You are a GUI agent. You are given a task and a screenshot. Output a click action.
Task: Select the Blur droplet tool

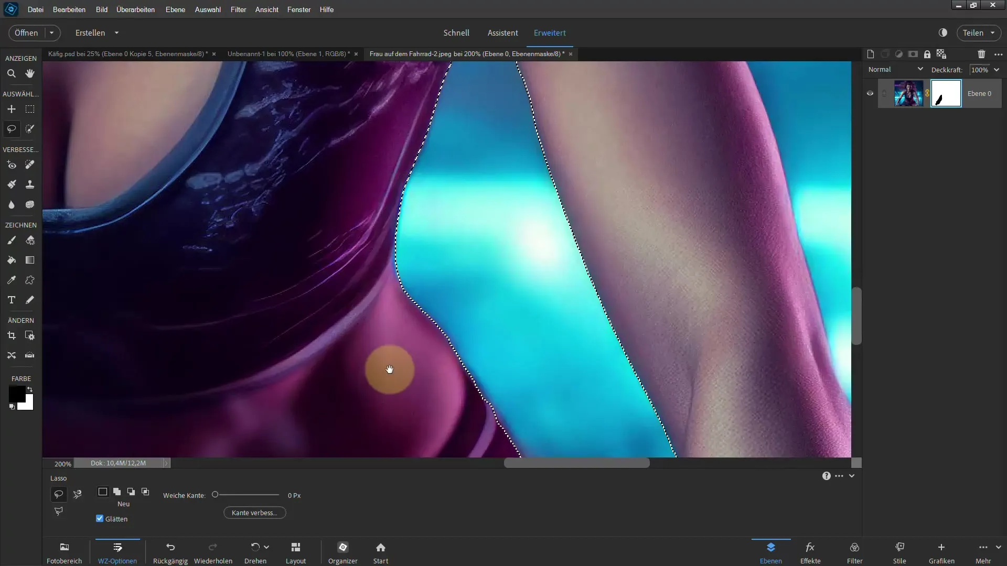point(11,204)
